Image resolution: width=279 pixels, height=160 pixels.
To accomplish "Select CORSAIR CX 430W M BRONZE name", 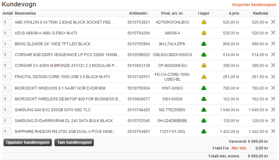I will pyautogui.click(x=66, y=66).
